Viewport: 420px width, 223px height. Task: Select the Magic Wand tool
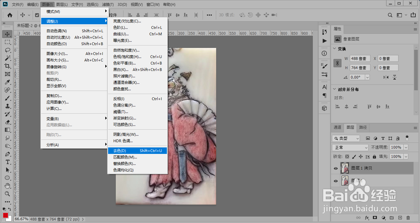7,58
